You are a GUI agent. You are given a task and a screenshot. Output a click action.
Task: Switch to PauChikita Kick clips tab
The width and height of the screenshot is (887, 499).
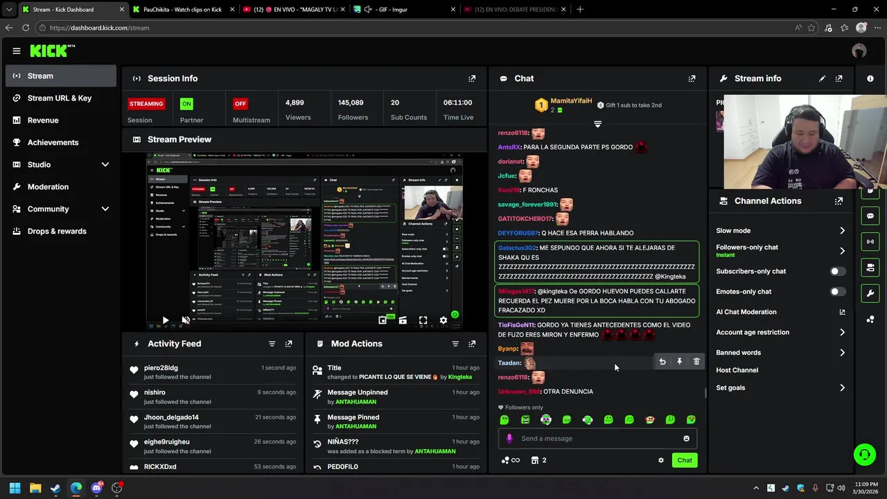pos(183,10)
